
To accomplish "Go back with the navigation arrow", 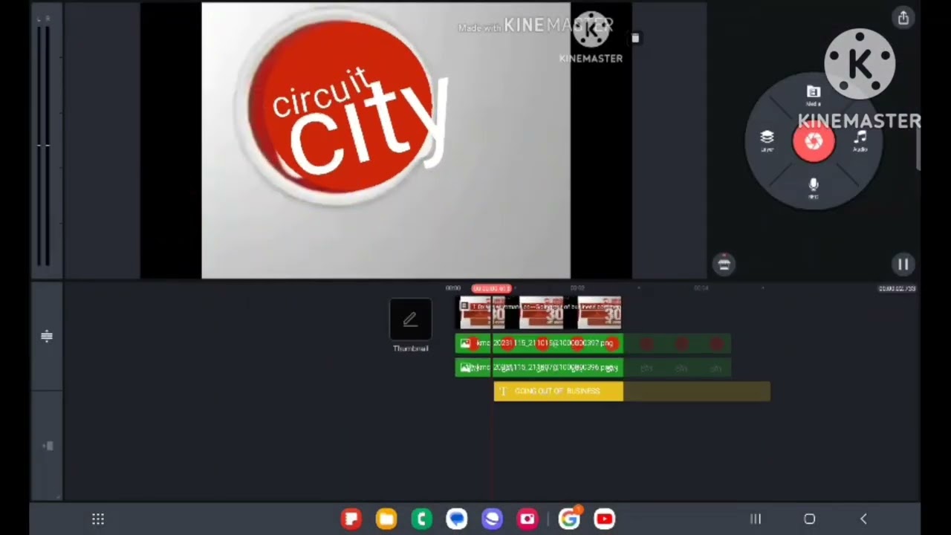I will coord(863,519).
